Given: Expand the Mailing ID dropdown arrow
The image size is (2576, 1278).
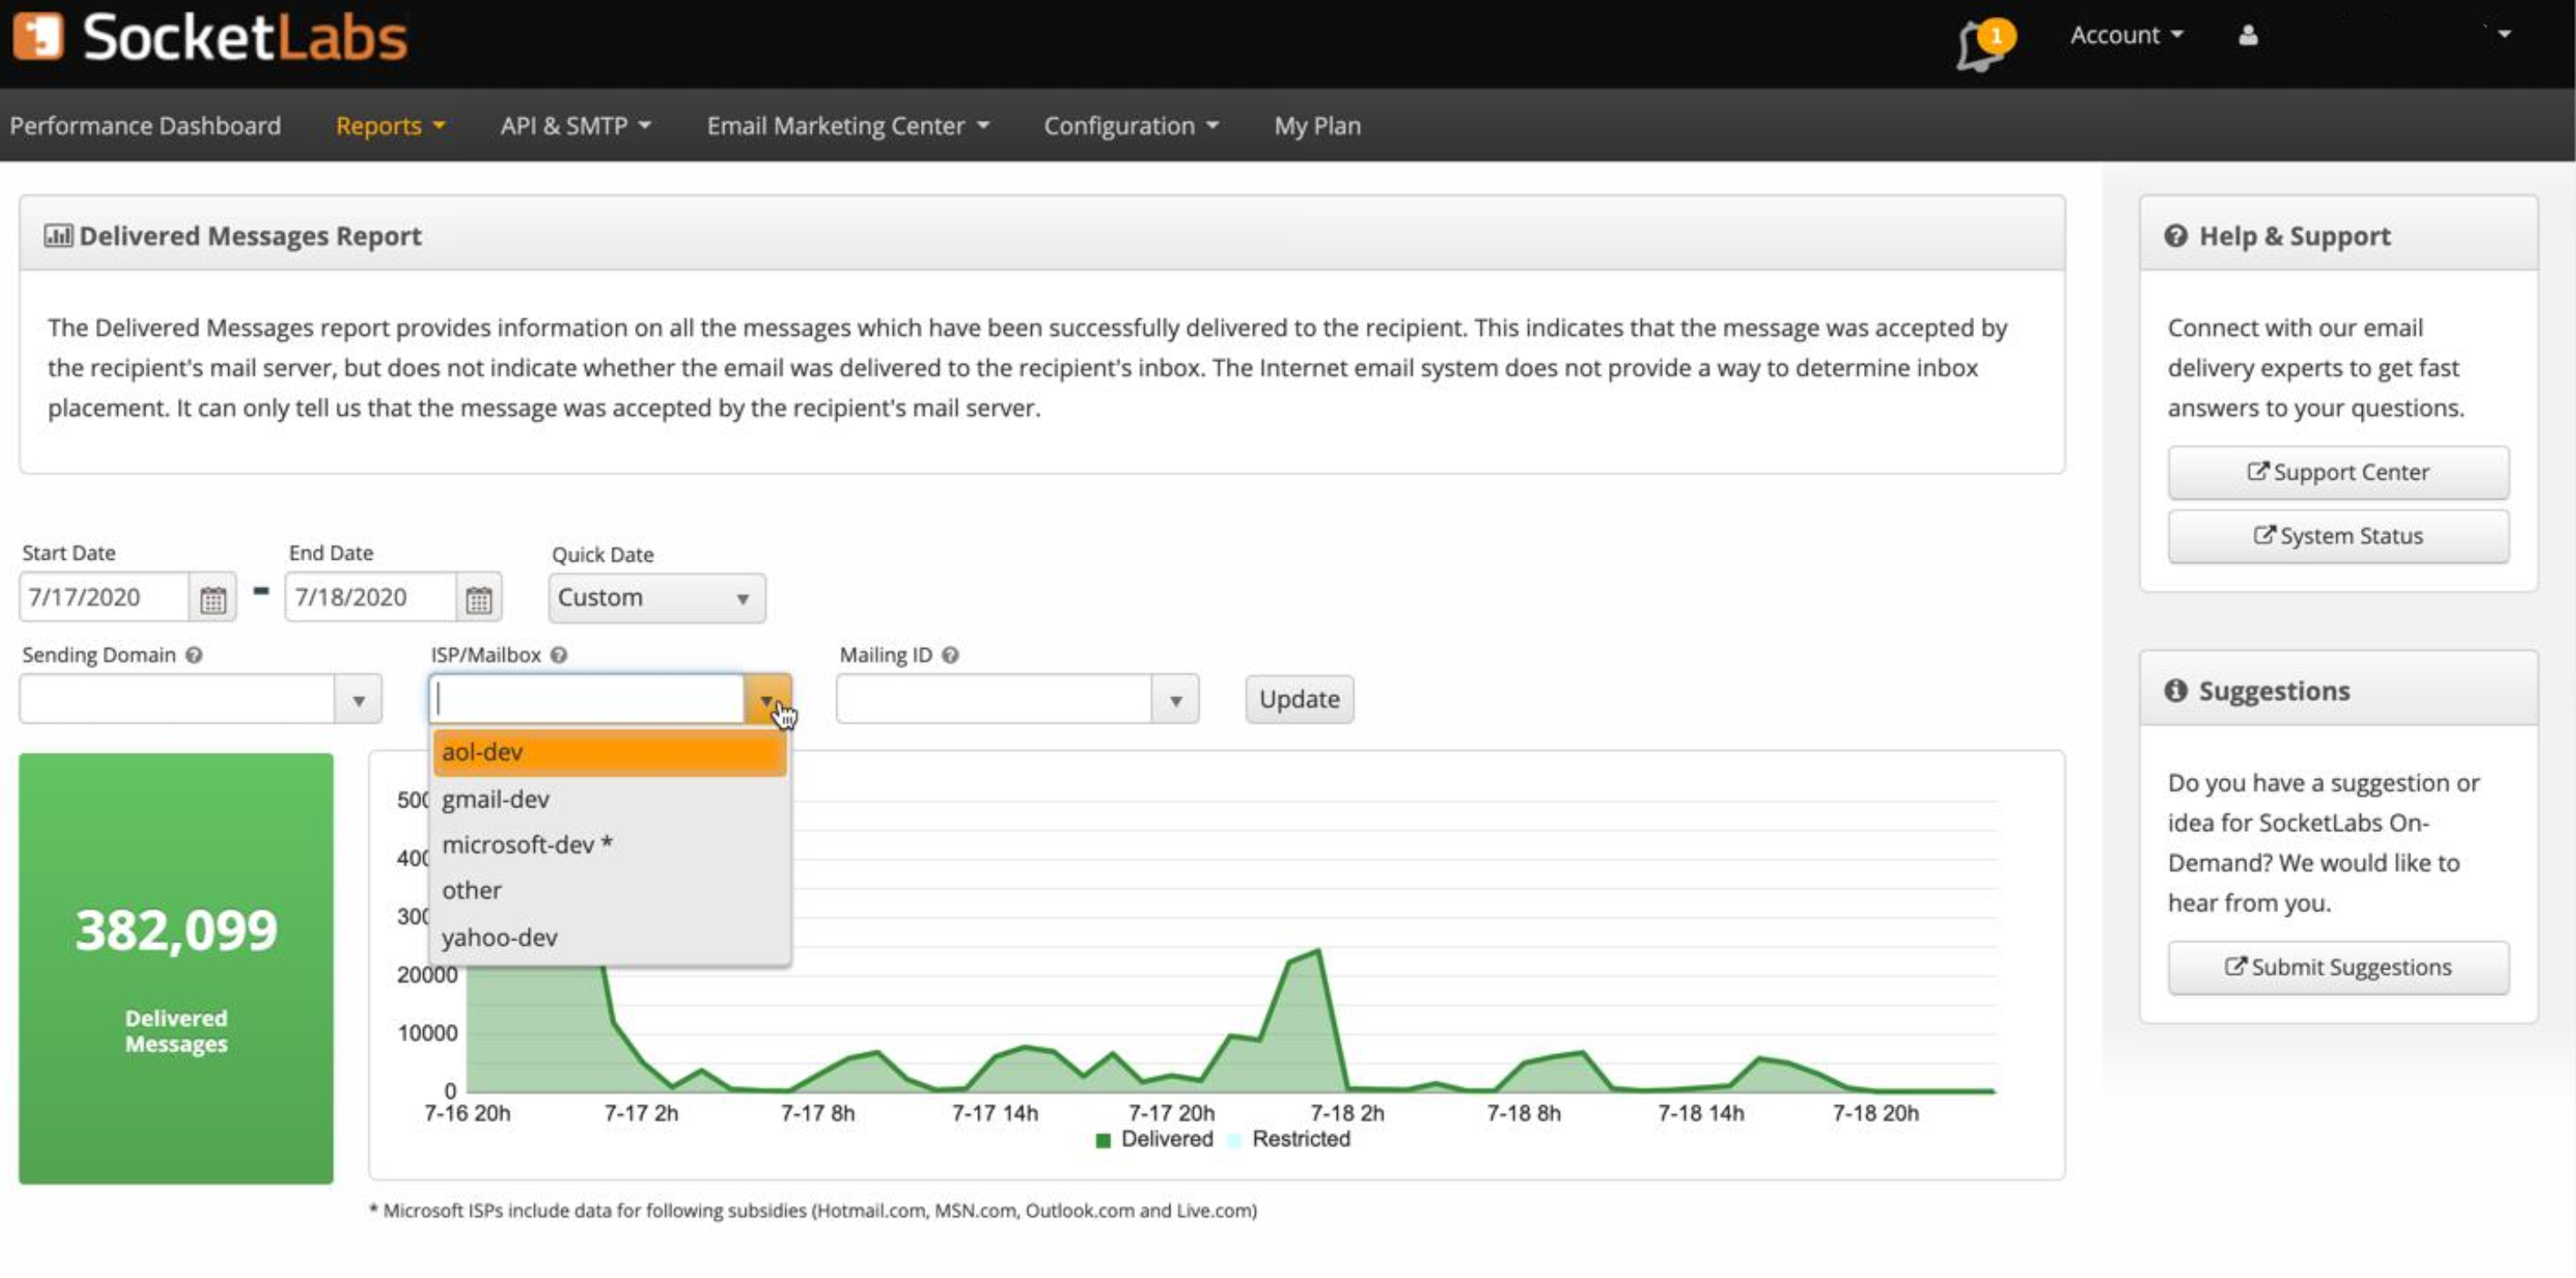Looking at the screenshot, I should pyautogui.click(x=1176, y=700).
